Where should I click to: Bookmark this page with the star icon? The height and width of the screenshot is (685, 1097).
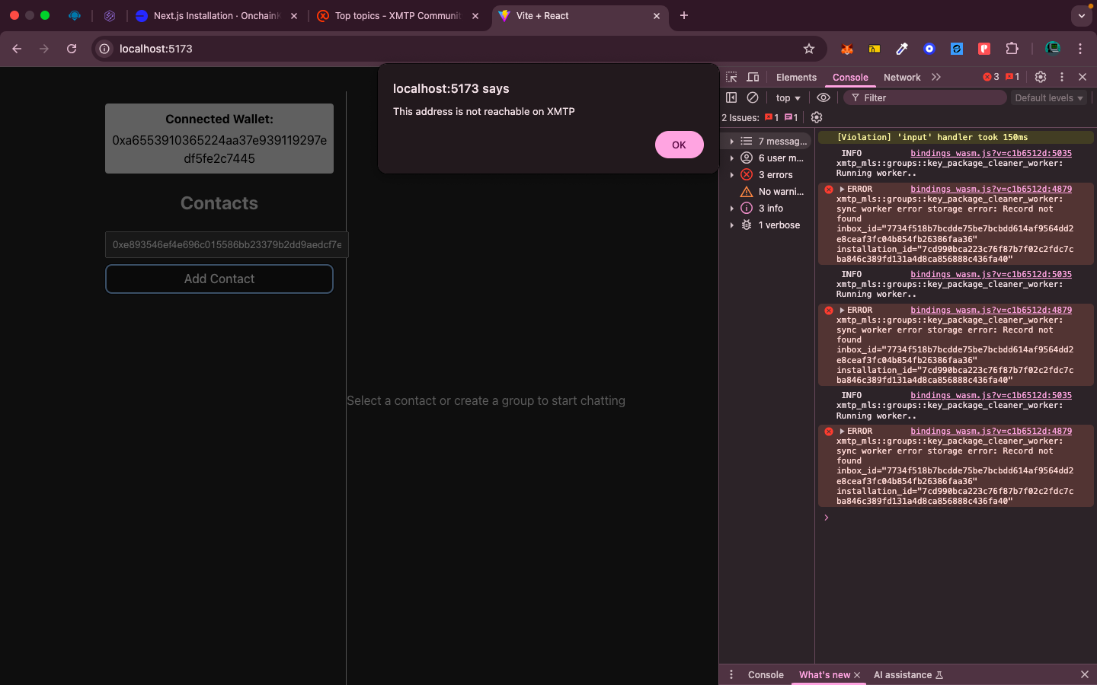809,49
